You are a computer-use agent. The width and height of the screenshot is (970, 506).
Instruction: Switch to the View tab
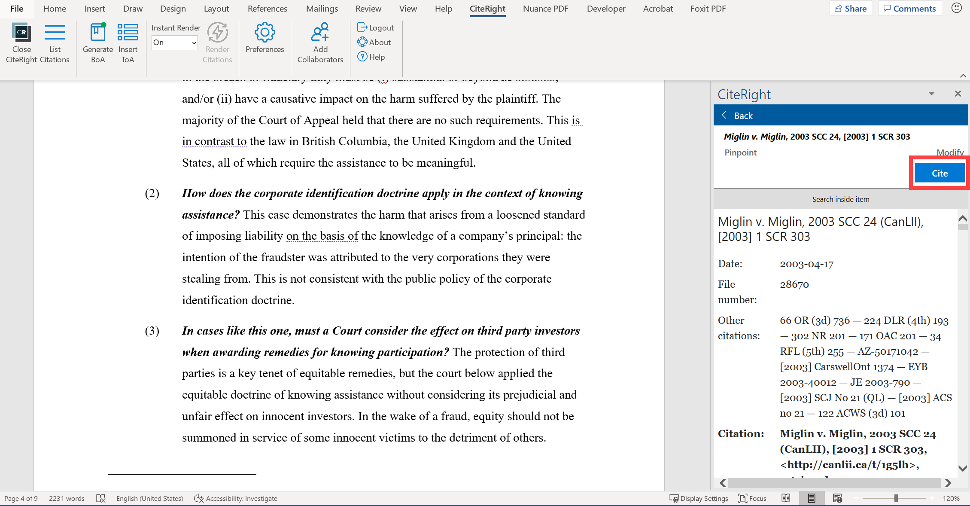[x=408, y=9]
